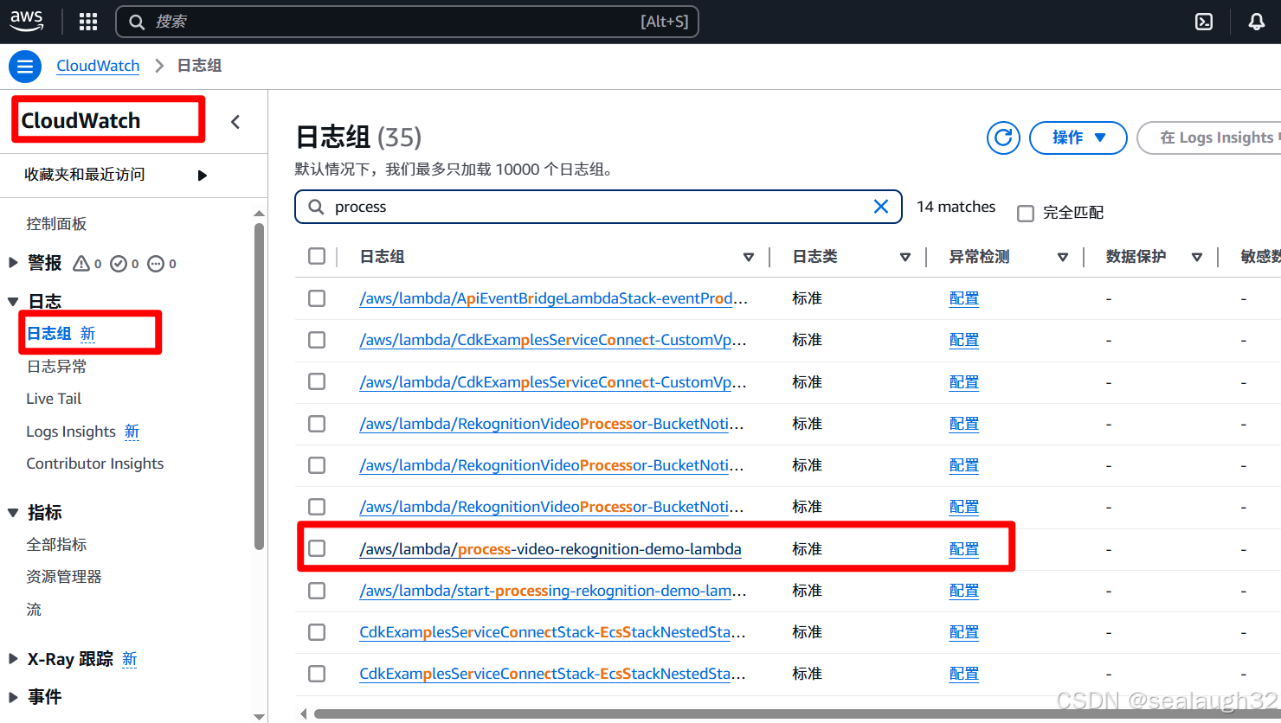Open Contributor Insights in the sidebar
The image size is (1281, 723).
95,464
